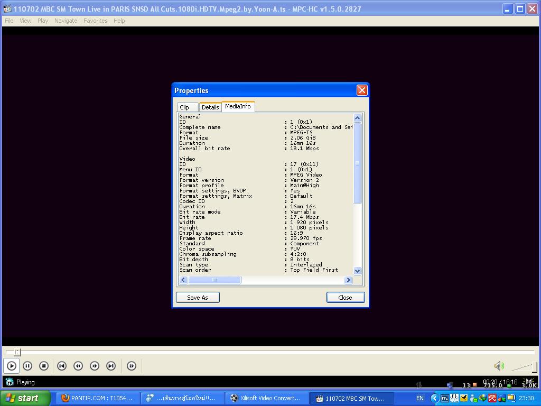Skip to next track button
This screenshot has height=406, width=541.
click(111, 366)
